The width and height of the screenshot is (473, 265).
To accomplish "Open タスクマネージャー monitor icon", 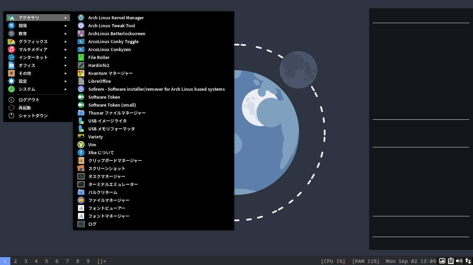I will coord(81,176).
